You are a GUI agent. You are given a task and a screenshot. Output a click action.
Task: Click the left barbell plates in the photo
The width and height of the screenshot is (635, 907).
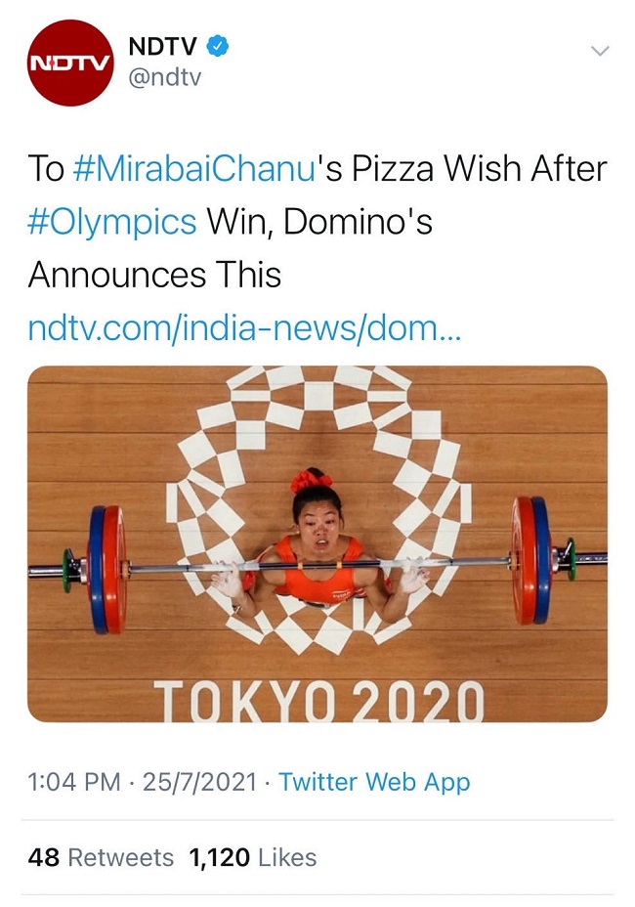106,569
